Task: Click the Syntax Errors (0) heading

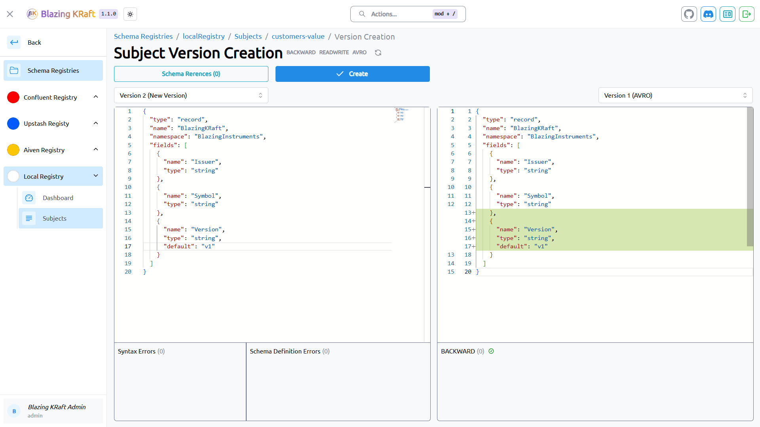Action: point(141,351)
